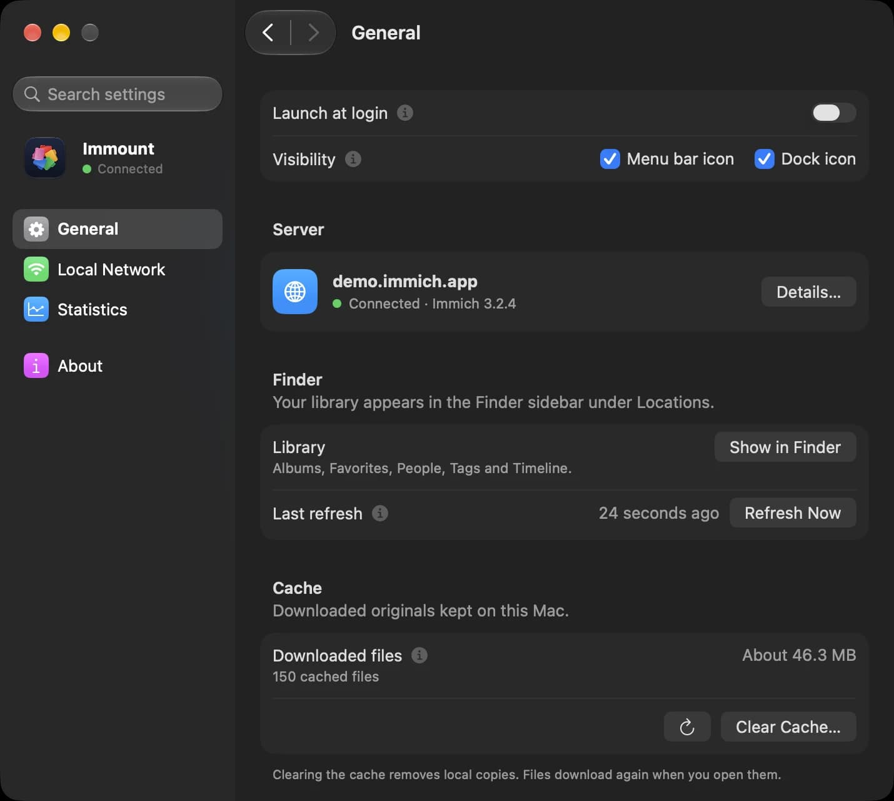Uncheck the Menu bar icon checkbox
This screenshot has height=801, width=894.
[x=610, y=159]
